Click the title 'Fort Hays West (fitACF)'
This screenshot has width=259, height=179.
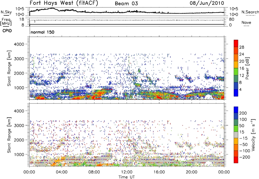coord(64,3)
